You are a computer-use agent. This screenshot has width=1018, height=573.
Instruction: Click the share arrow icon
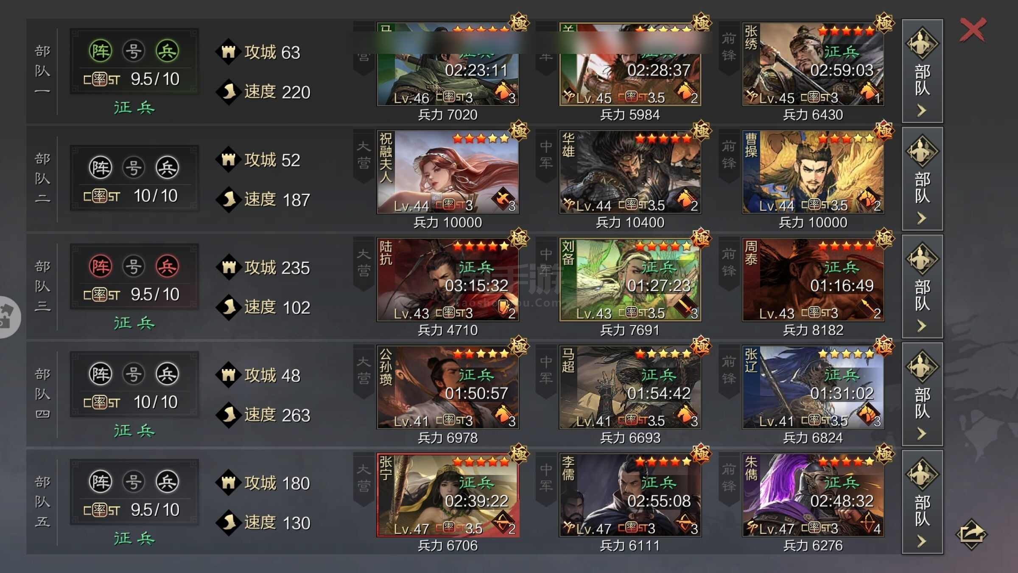(x=972, y=533)
